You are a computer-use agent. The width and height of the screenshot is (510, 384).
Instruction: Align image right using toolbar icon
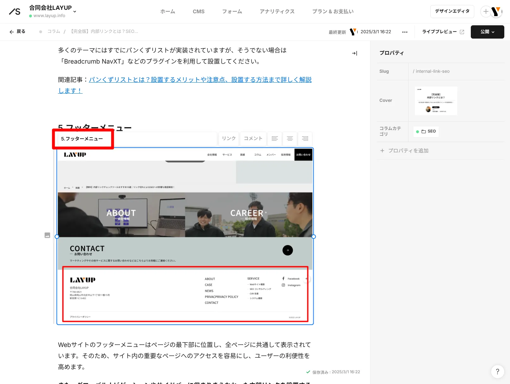[305, 139]
